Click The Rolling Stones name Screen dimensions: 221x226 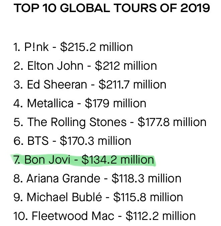click(77, 122)
